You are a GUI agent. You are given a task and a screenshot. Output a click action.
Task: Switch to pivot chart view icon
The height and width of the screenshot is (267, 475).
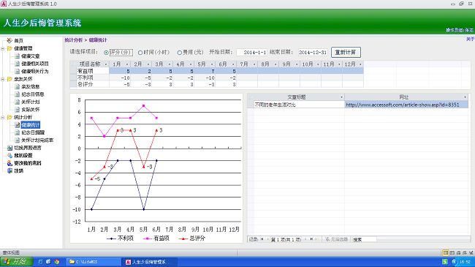click(464, 252)
